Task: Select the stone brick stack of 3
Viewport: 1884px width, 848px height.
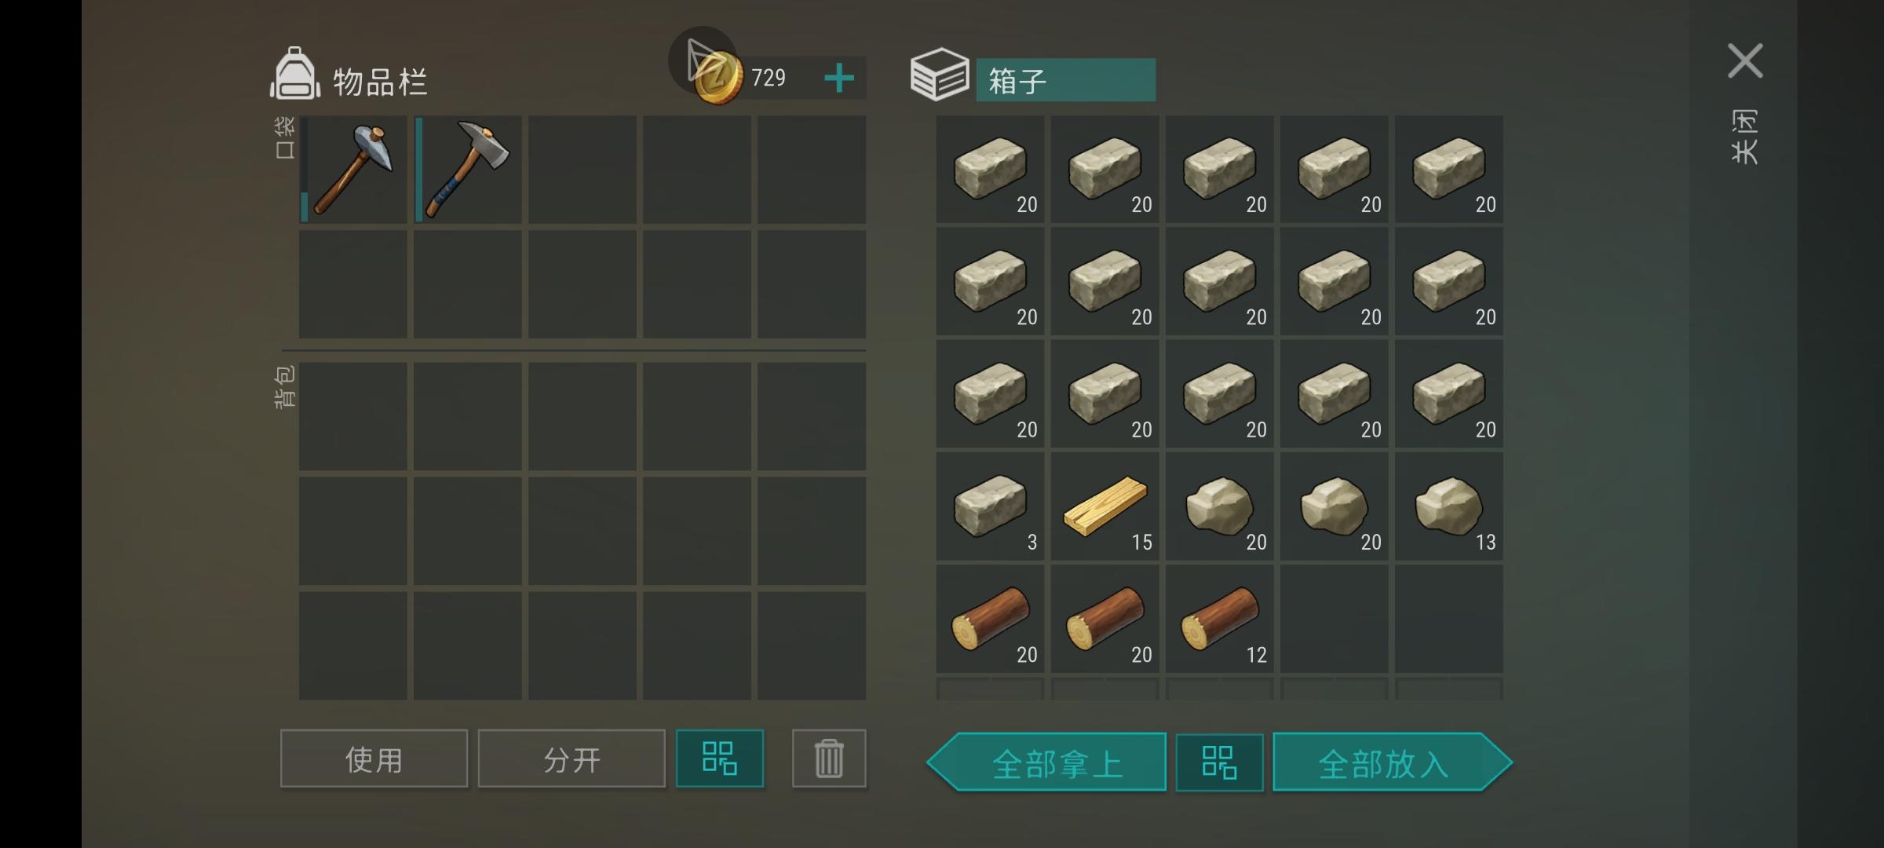Action: pyautogui.click(x=991, y=506)
